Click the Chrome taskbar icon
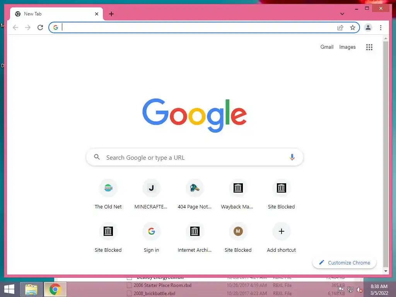Viewport: 396px width, 297px height. pyautogui.click(x=55, y=289)
